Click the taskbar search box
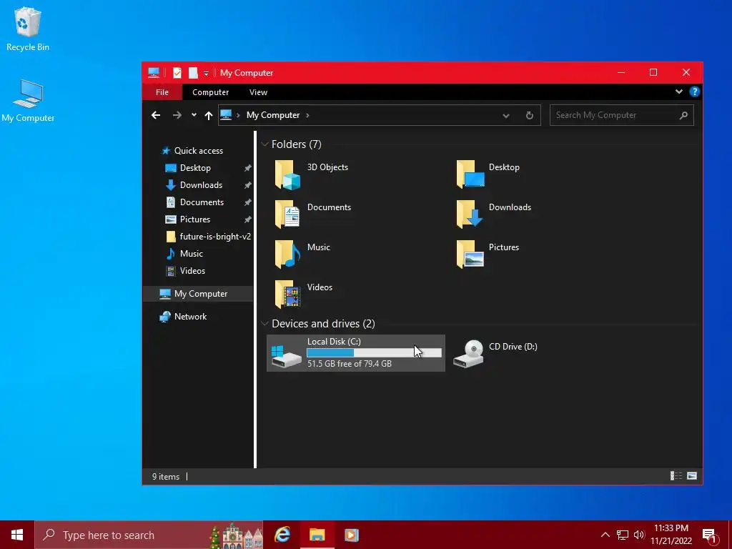732x549 pixels. (149, 535)
